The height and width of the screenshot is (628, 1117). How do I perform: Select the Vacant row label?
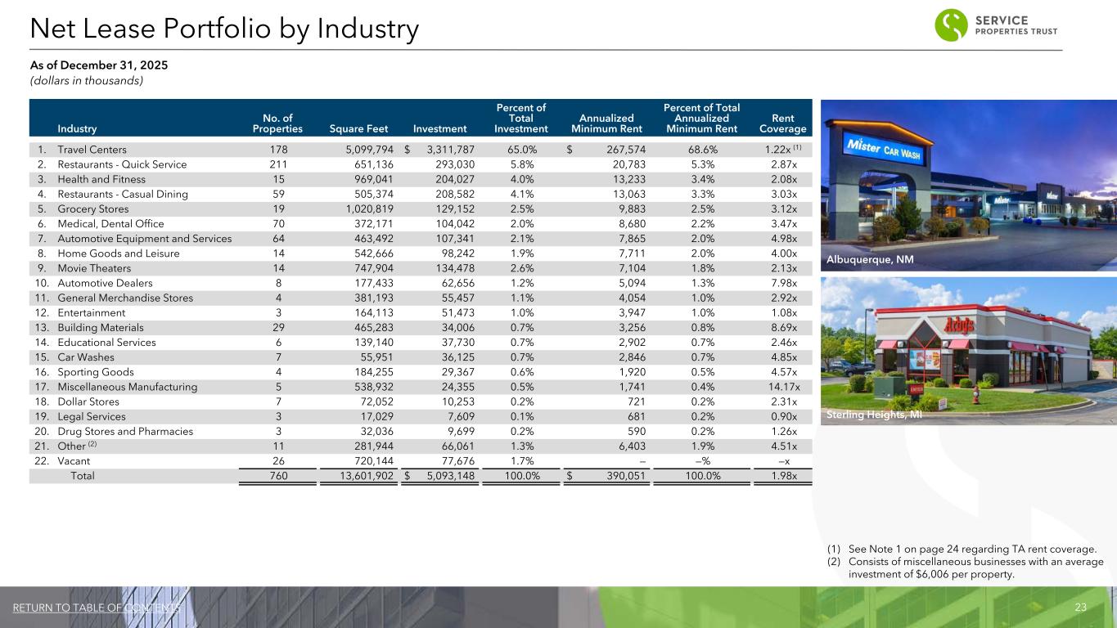coord(74,461)
